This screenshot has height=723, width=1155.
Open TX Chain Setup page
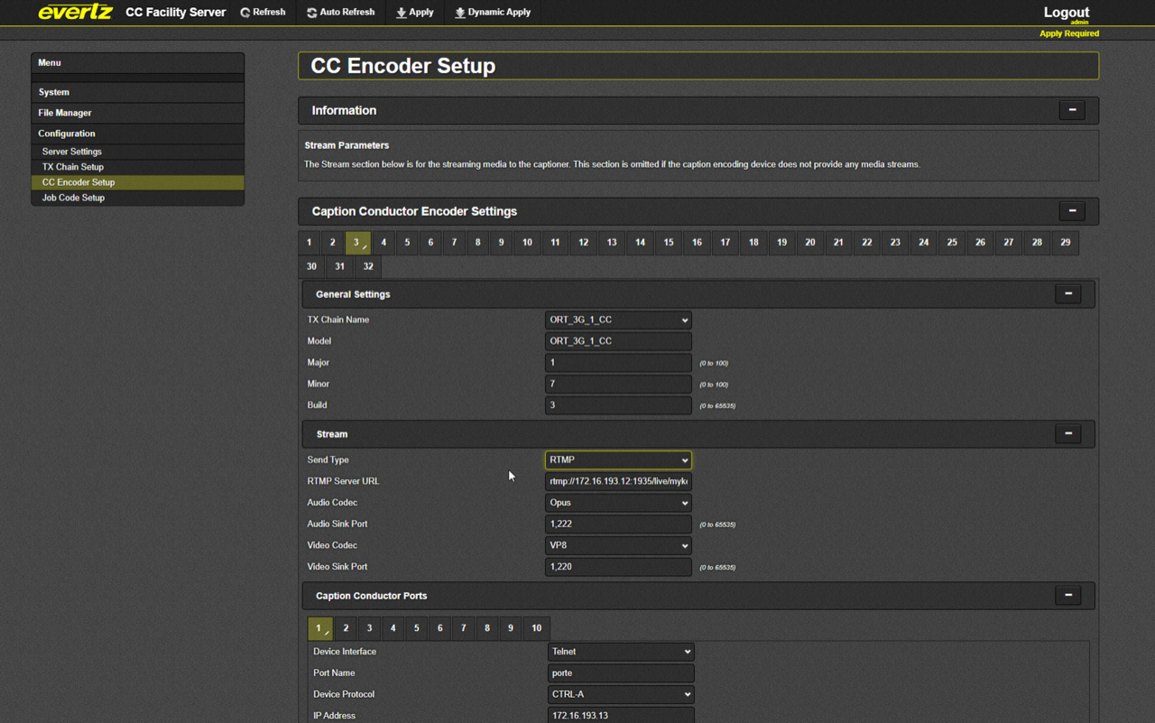tap(137, 167)
